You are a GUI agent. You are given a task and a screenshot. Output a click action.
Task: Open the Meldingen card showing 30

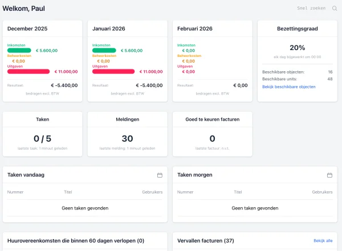[127, 134]
